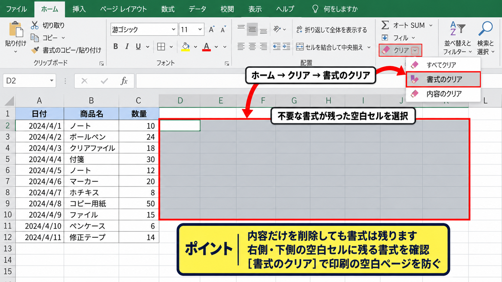The width and height of the screenshot is (502, 282).
Task: Decrease indent with the left-arrow icon
Action: (277, 46)
